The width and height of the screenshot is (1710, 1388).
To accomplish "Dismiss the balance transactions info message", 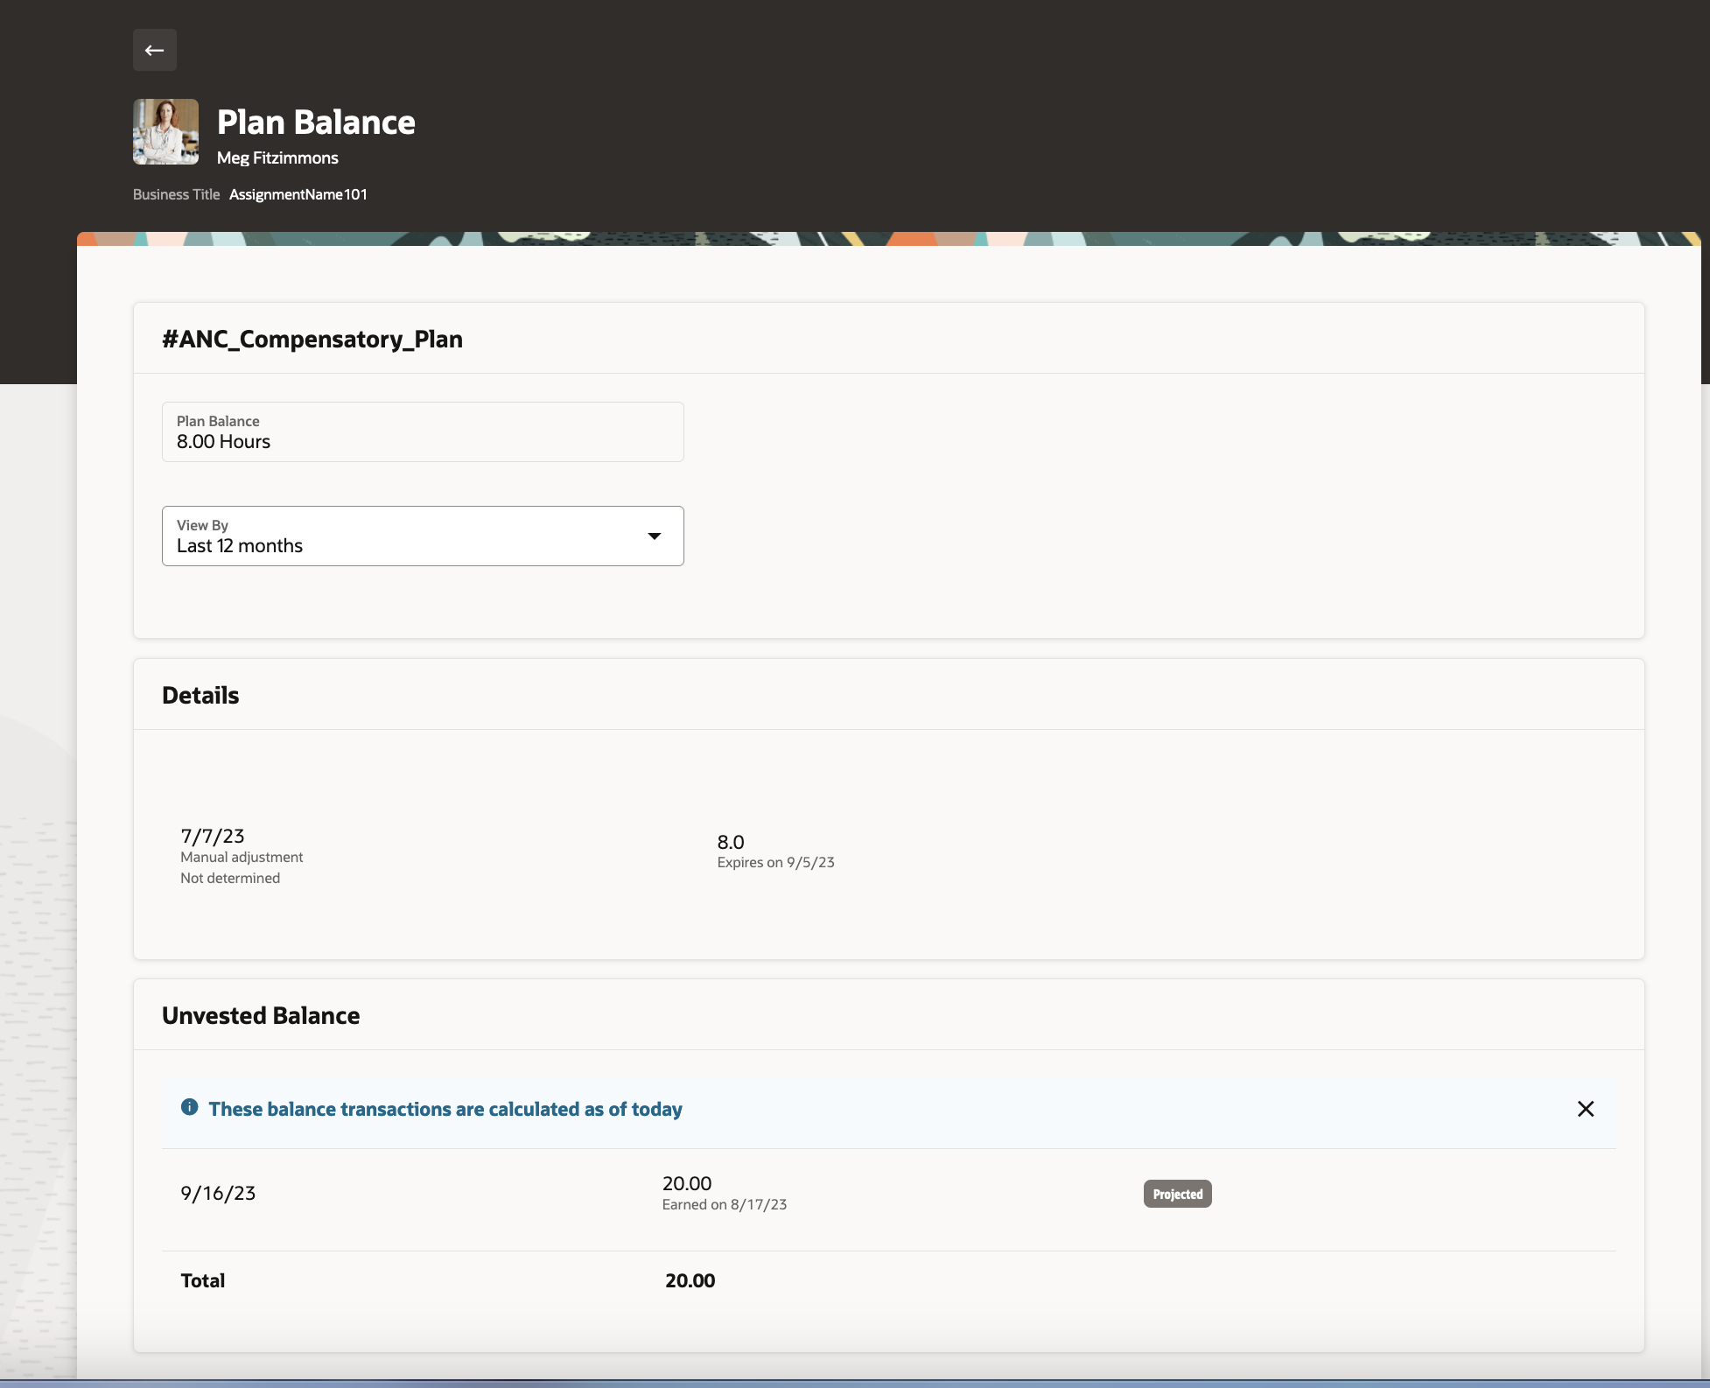I will point(1585,1109).
